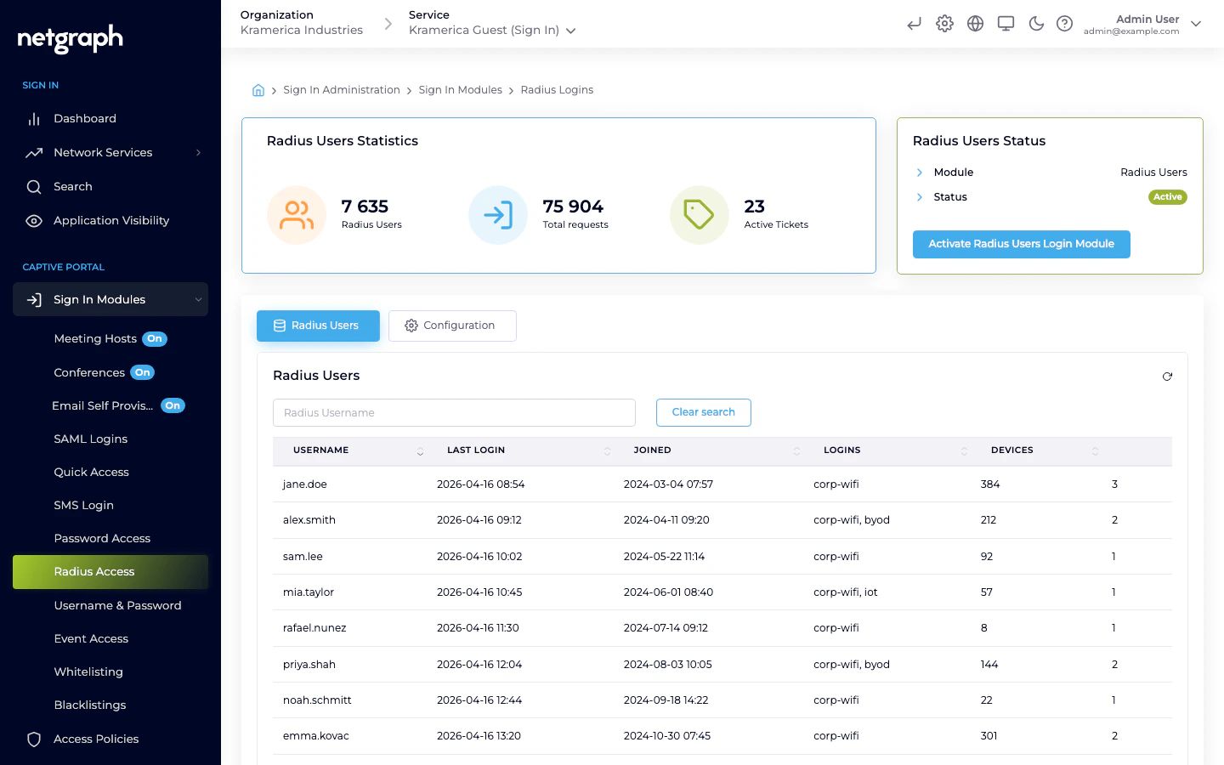Select the Application Visibility eye icon

pos(34,220)
